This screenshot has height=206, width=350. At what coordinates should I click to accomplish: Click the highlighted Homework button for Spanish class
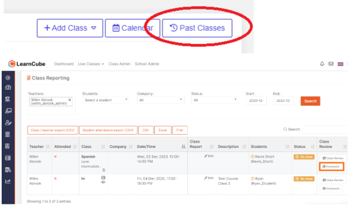(x=331, y=167)
